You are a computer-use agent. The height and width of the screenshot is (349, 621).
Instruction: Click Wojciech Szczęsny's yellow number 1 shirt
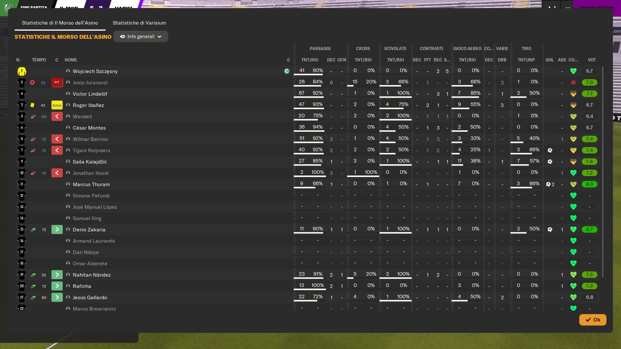pos(22,71)
